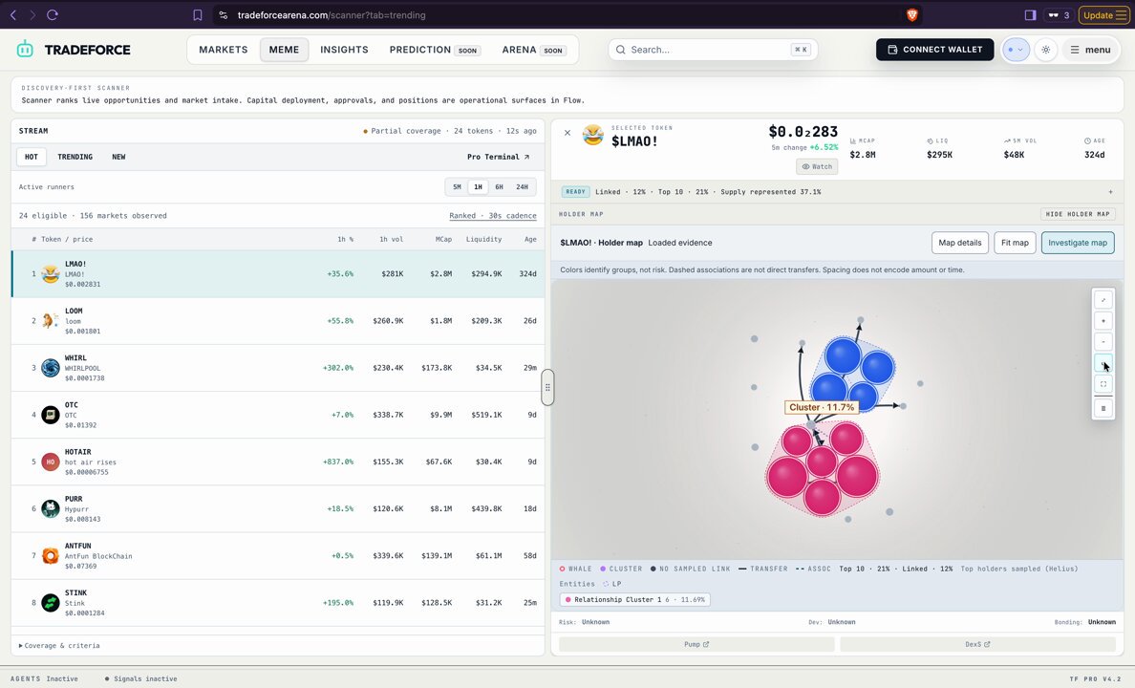Sort by the 1h % column header
The height and width of the screenshot is (688, 1135).
pos(345,239)
